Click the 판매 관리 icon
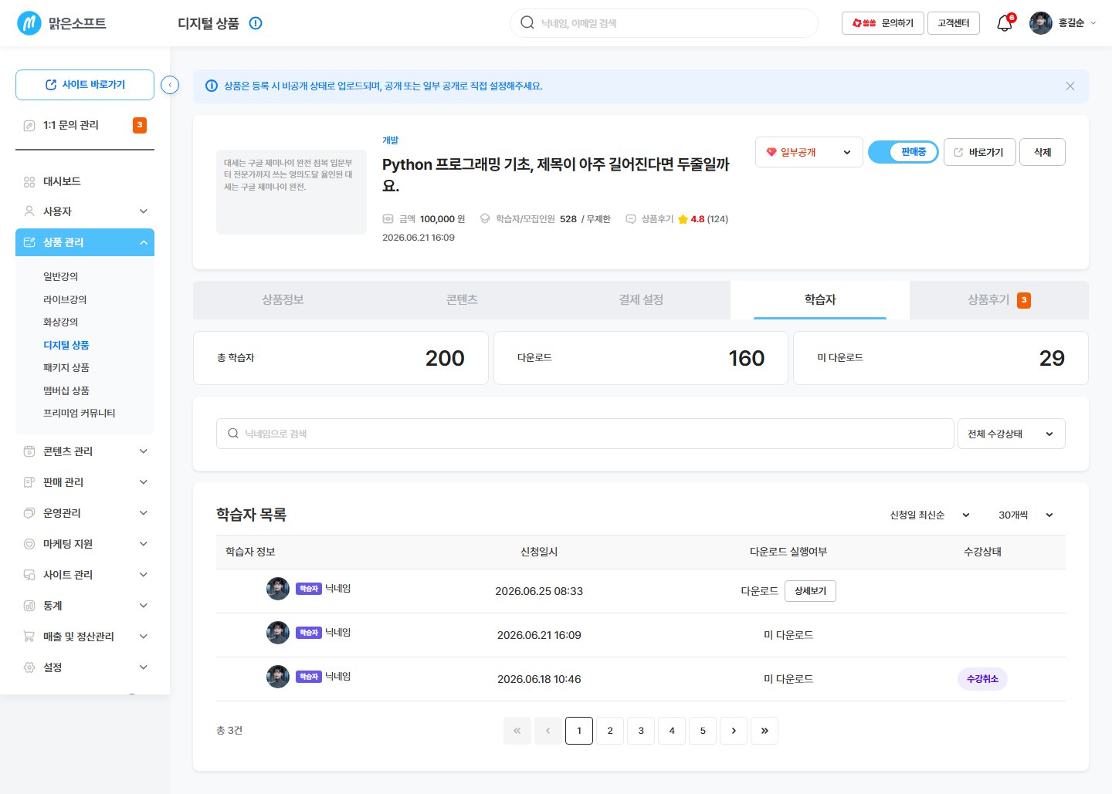Image resolution: width=1112 pixels, height=794 pixels. [29, 482]
